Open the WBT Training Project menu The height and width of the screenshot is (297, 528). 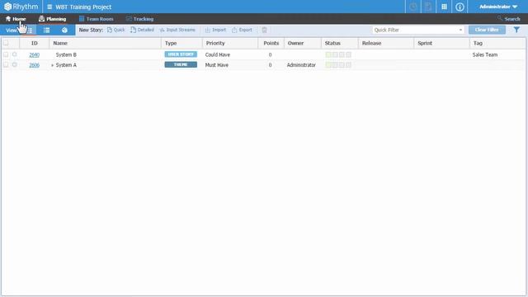pyautogui.click(x=79, y=7)
